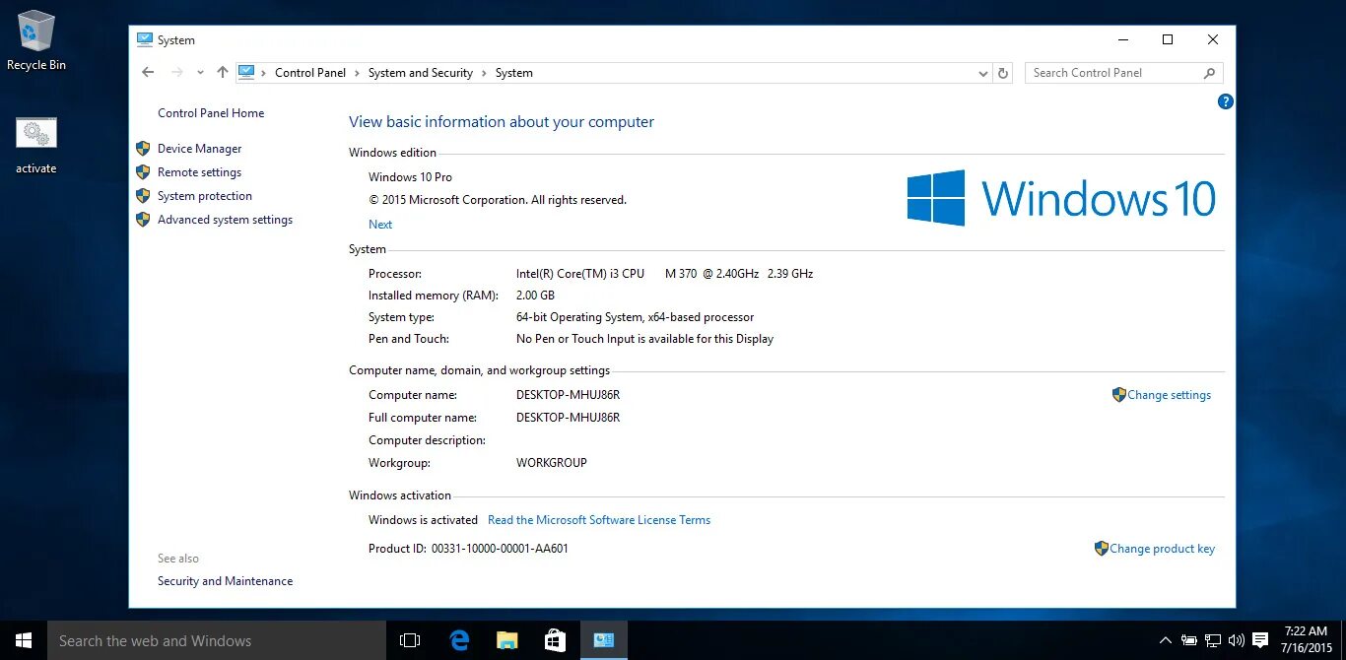Click Search the web and Windows box
Viewport: 1346px width, 660px height.
(217, 640)
